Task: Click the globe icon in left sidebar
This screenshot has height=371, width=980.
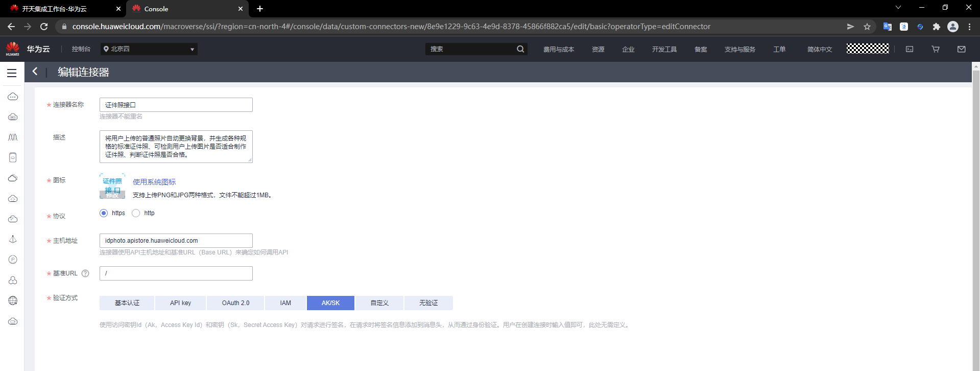Action: [x=13, y=300]
